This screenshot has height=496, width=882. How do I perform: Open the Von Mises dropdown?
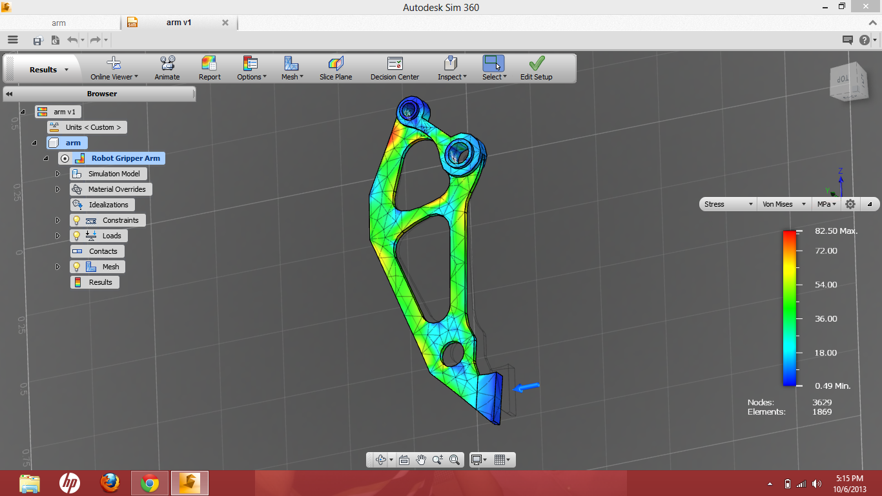[784, 204]
